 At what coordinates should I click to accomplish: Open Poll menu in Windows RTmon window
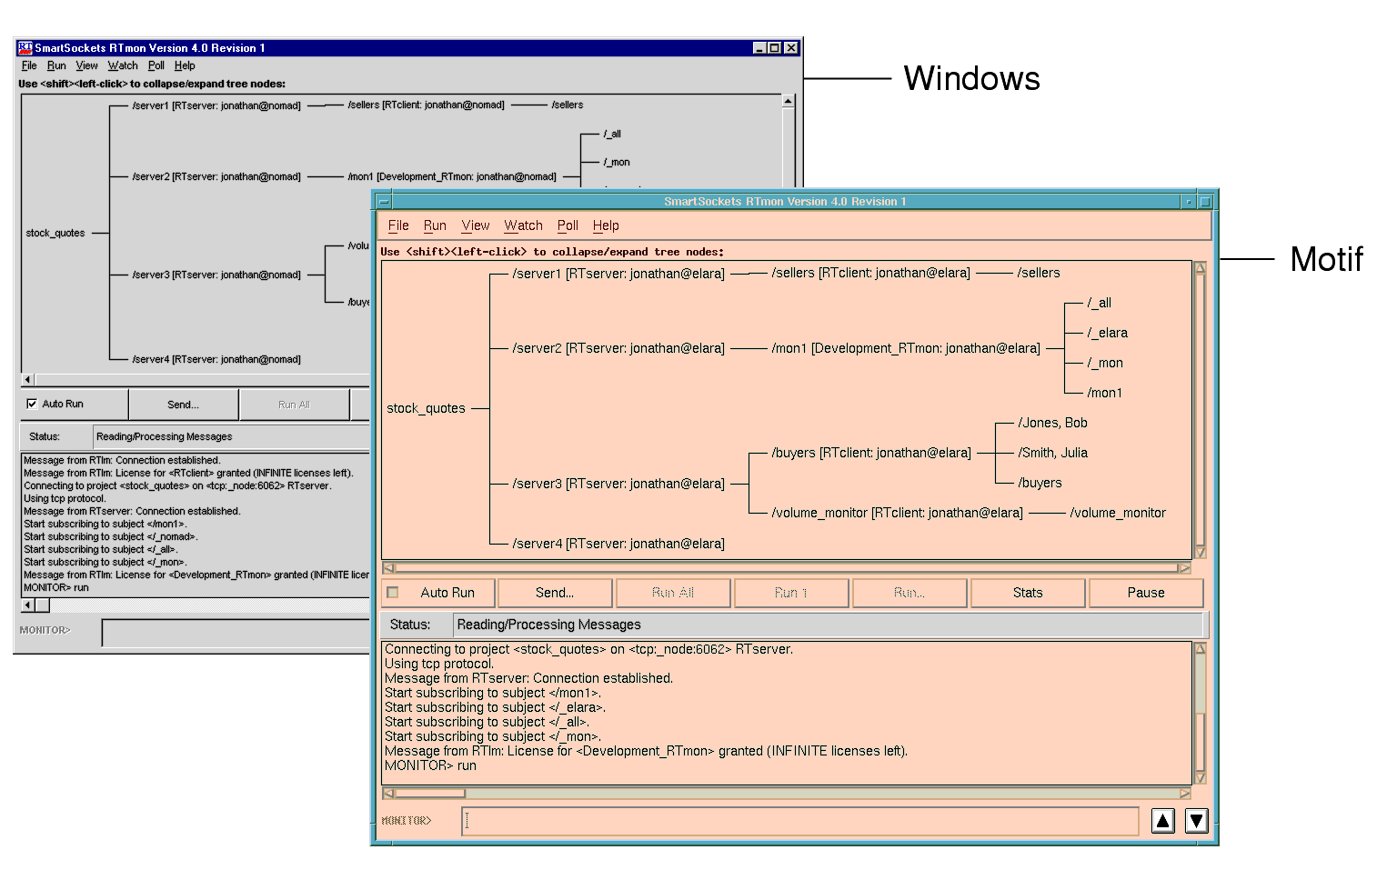coord(156,65)
